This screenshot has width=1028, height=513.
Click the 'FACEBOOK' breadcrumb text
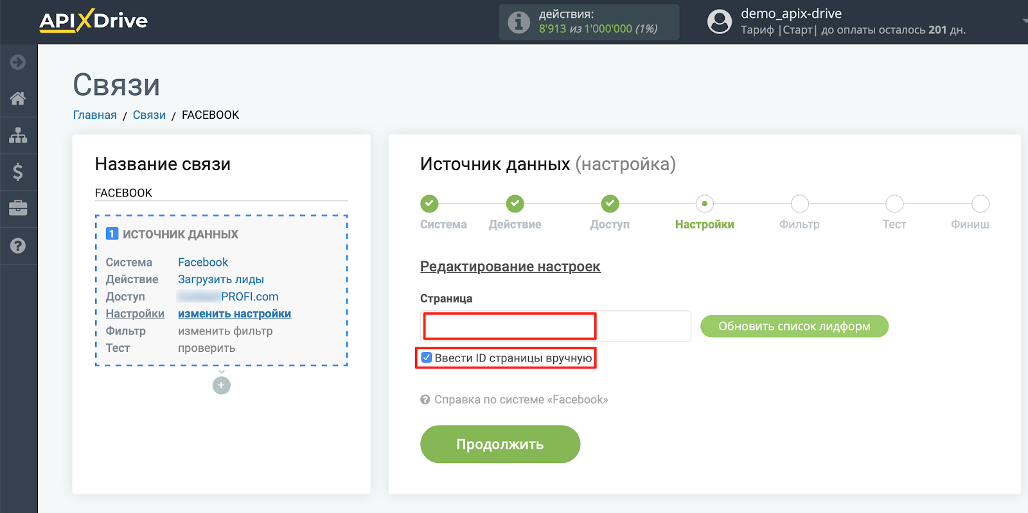[211, 115]
